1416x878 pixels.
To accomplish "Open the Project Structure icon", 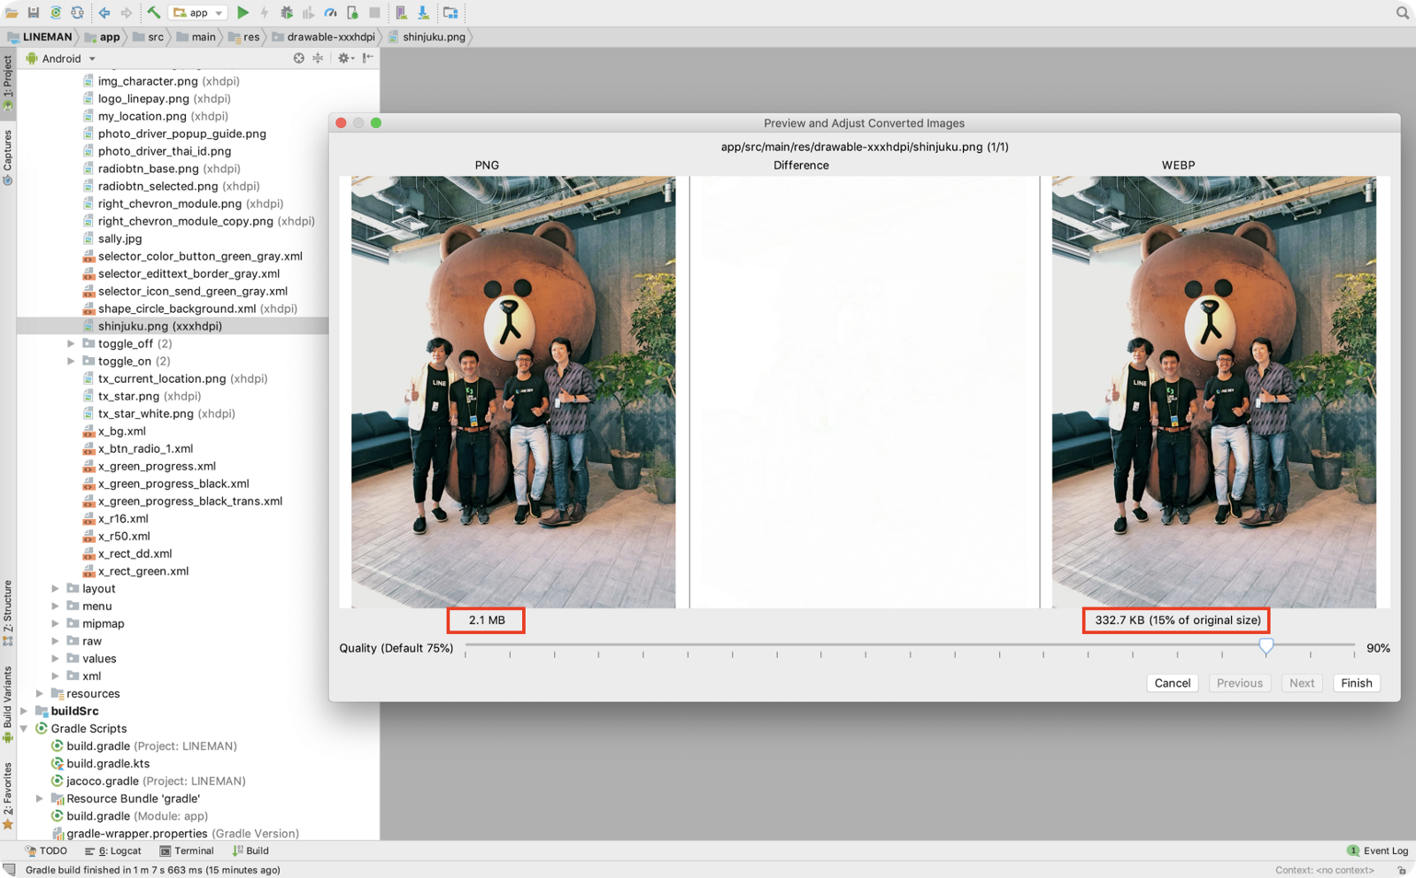I will (450, 12).
